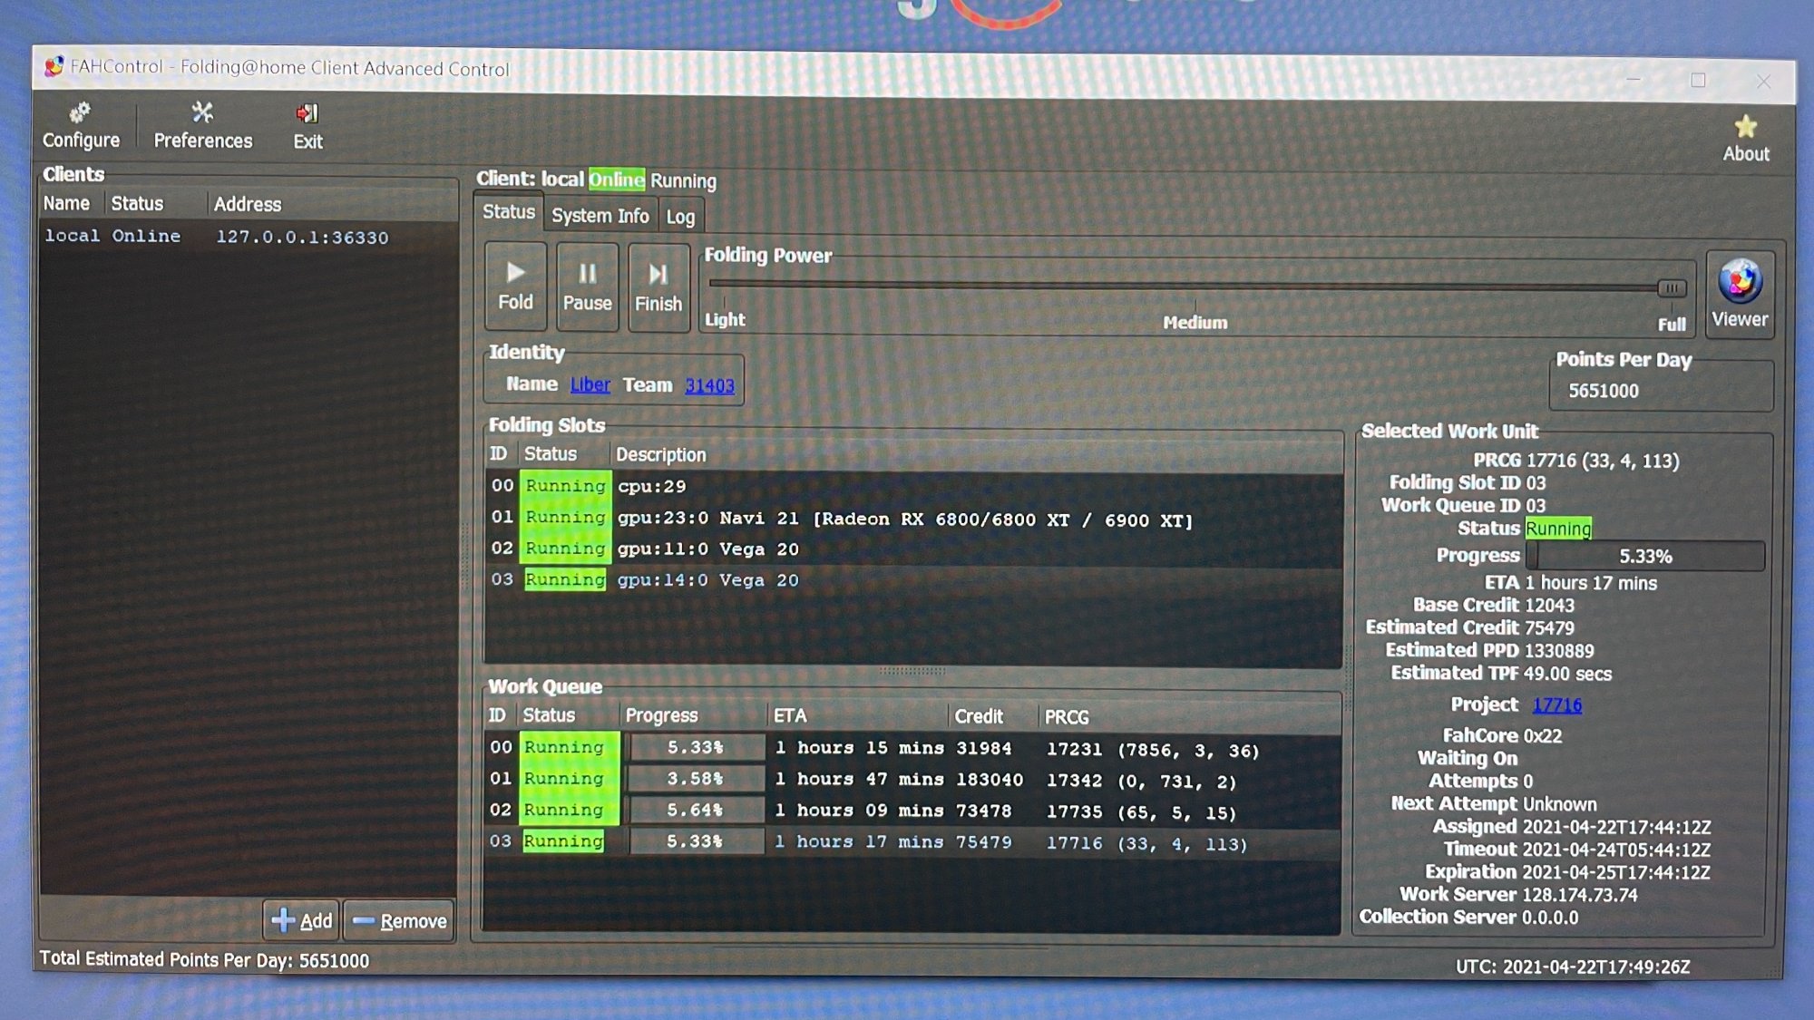Sort work queue by ETA header
Screen dimensions: 1814x1020
857,716
